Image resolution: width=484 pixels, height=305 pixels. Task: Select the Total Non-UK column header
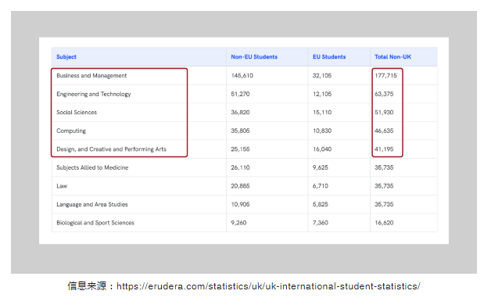click(x=393, y=57)
